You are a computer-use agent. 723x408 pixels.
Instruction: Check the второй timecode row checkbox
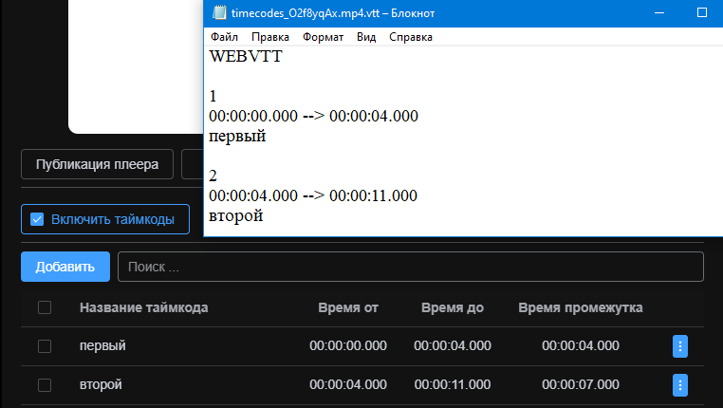[45, 385]
